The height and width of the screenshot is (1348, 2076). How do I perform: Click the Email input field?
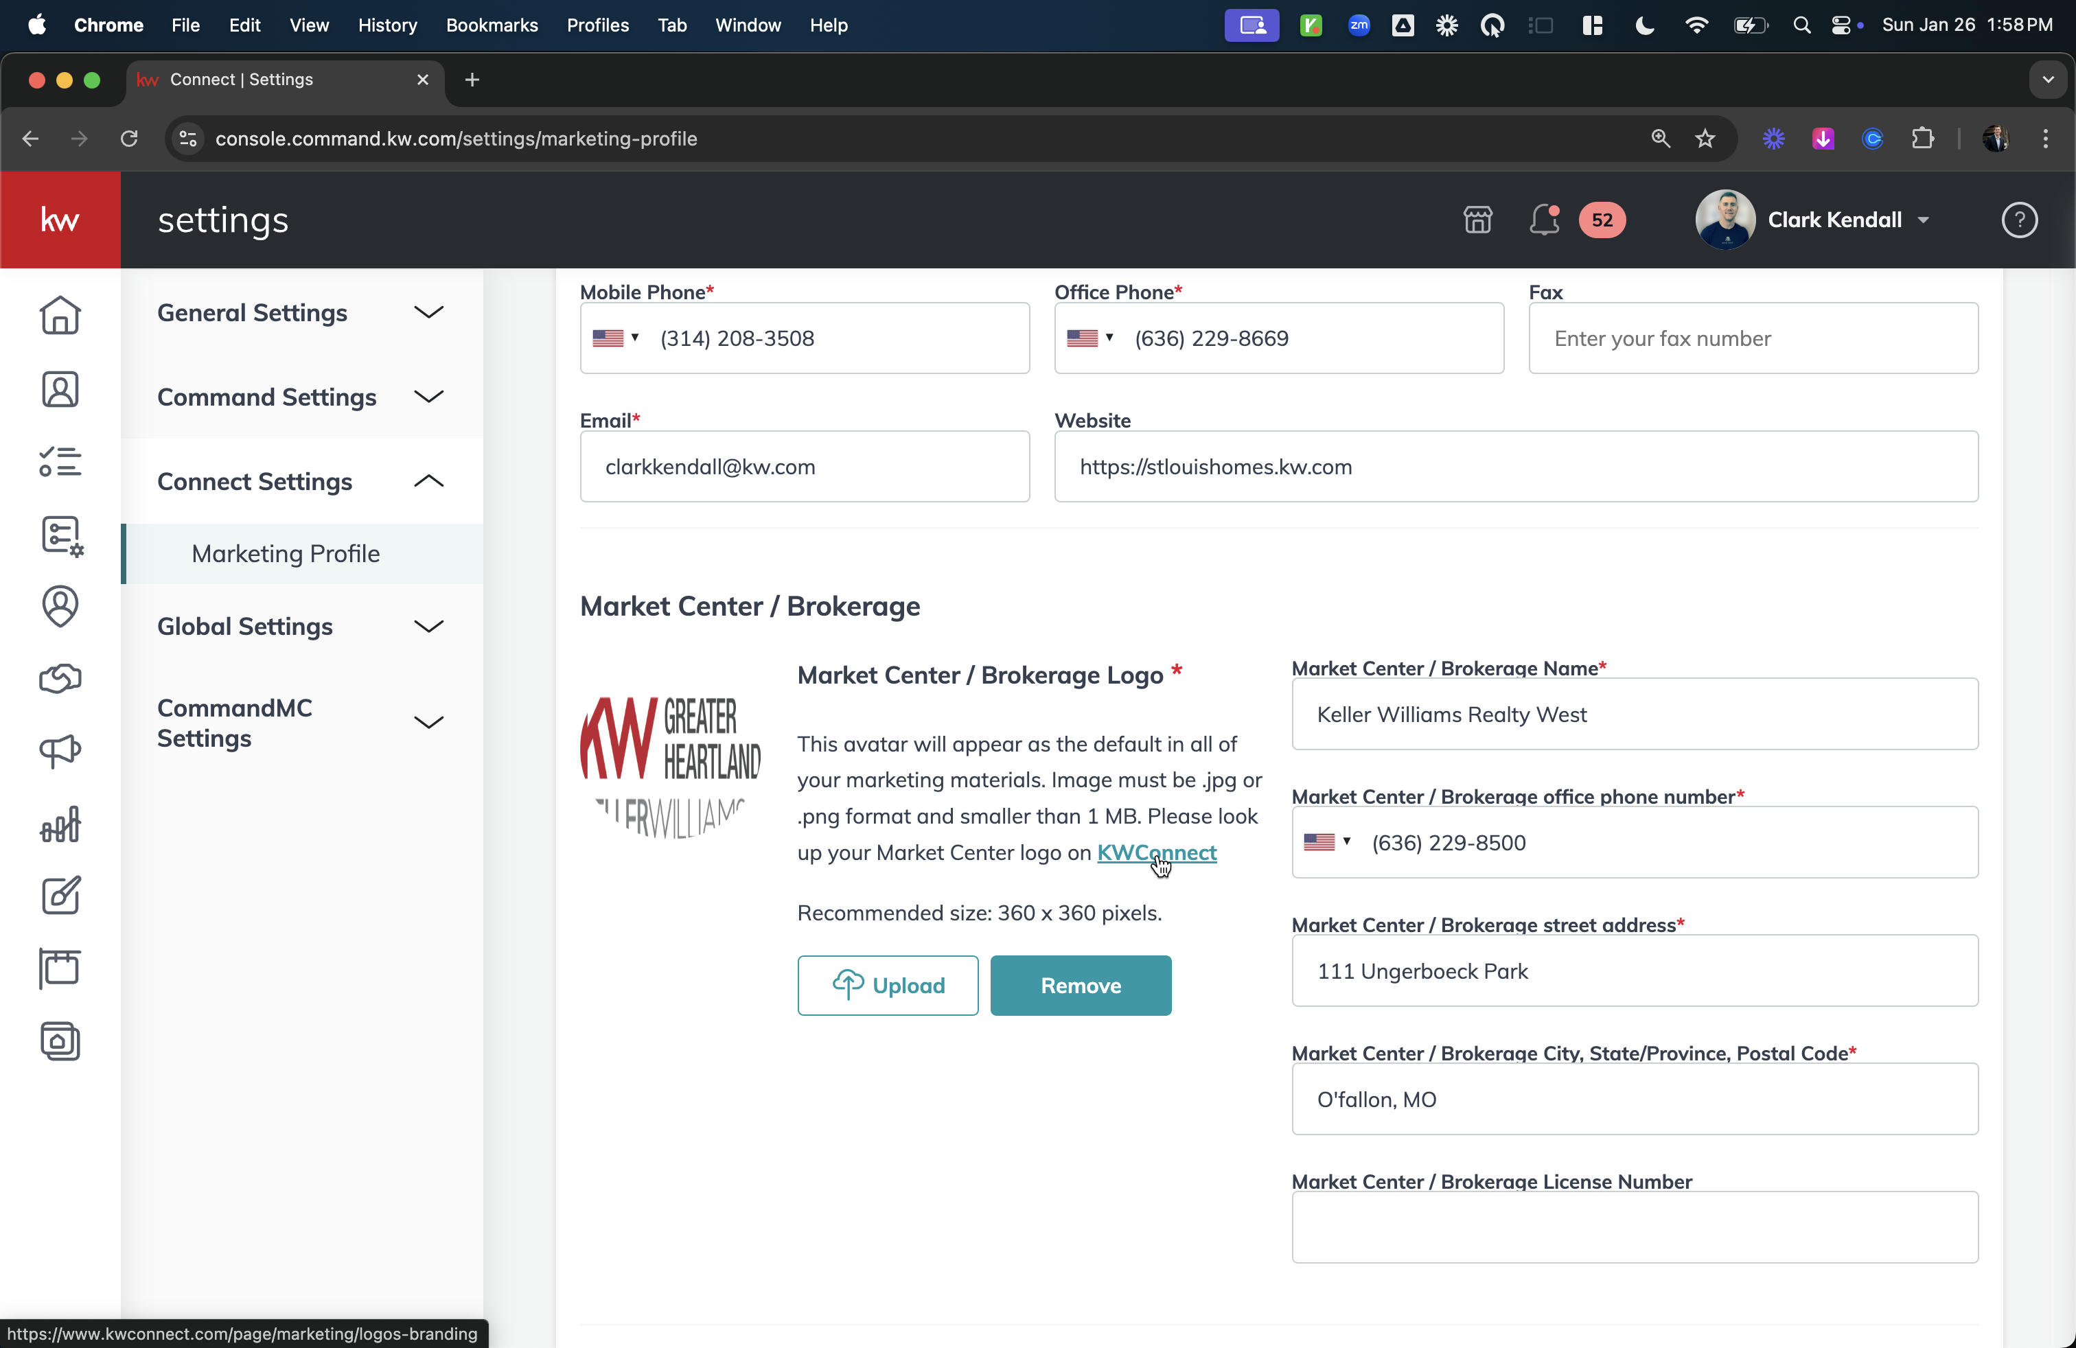click(x=804, y=467)
